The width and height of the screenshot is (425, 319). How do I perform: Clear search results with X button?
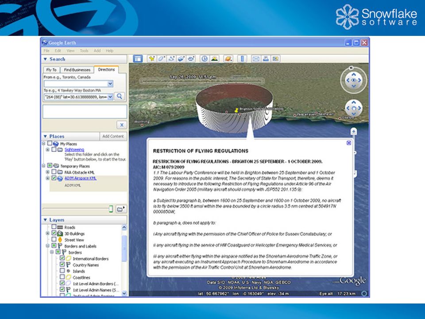pos(122,125)
